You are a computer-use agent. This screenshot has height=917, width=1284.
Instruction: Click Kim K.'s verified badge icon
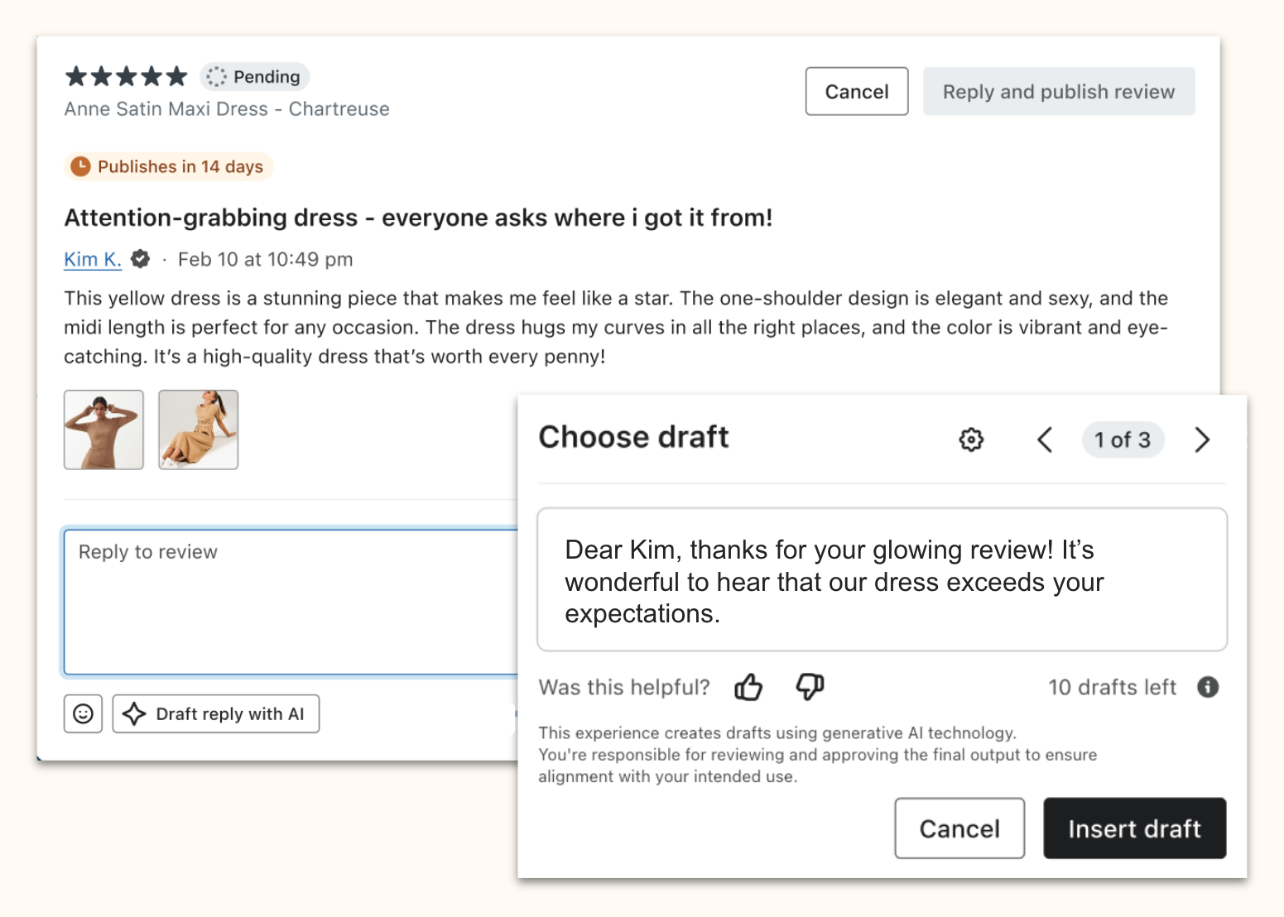(x=139, y=258)
